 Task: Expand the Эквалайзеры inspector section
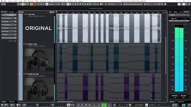9,25
